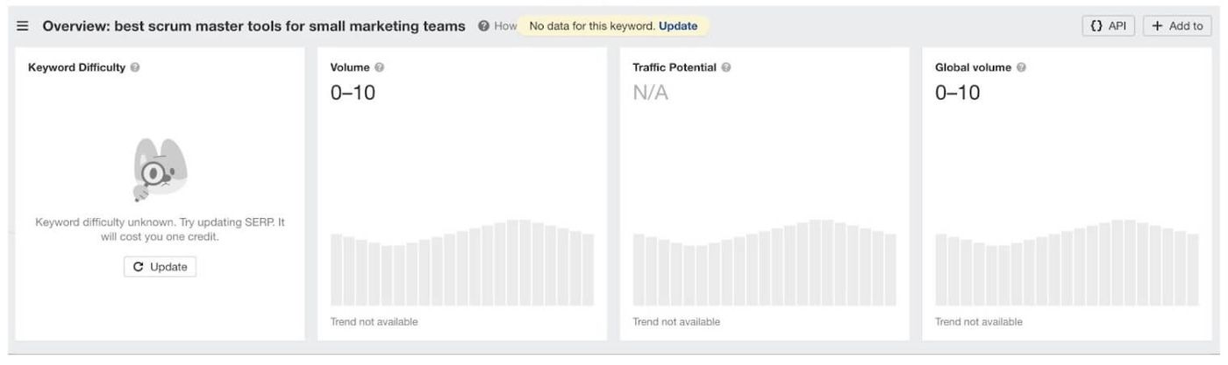Screen dimensions: 1228x365
Task: Click the Global volume help icon
Action: coord(1021,67)
